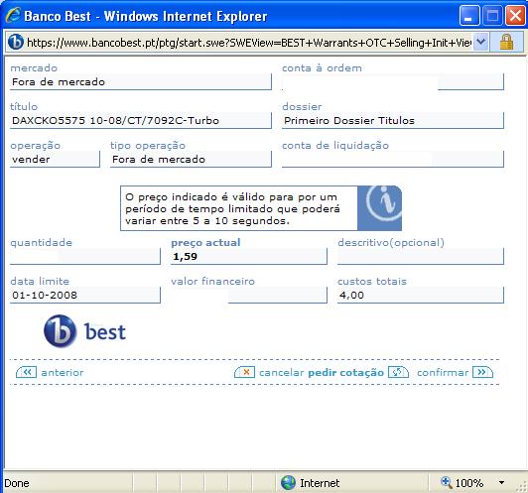Click the pedir cotação refresh icon
The image size is (528, 493).
click(398, 372)
